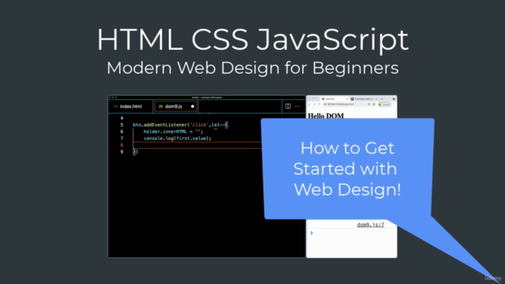
Task: Reload the browser page
Action: point(319,104)
